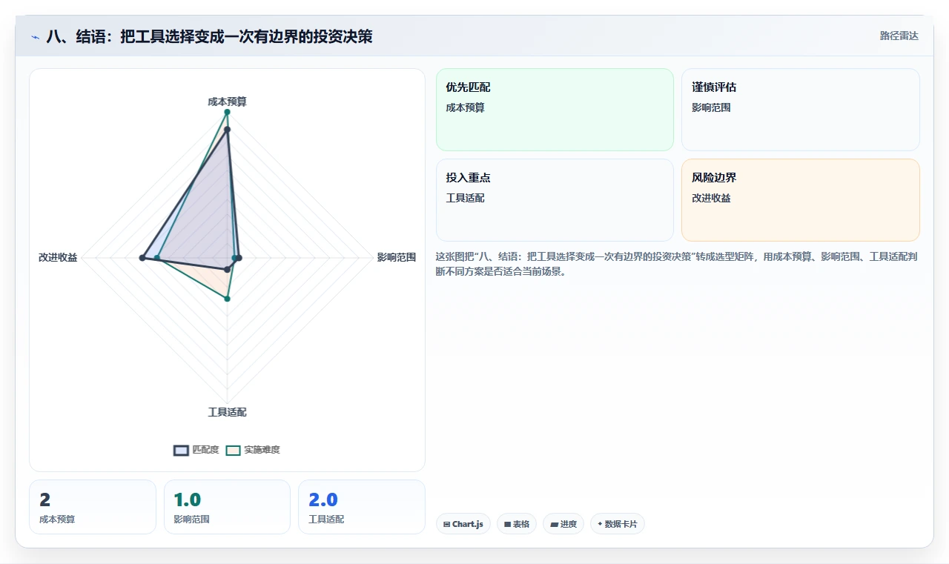Viewport: 949px width, 564px height.
Task: Click the blue lightning icon before the title
Action: (35, 36)
